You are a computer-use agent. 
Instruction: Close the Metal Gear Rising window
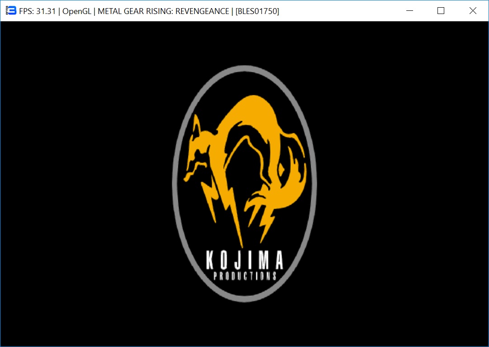[x=472, y=10]
